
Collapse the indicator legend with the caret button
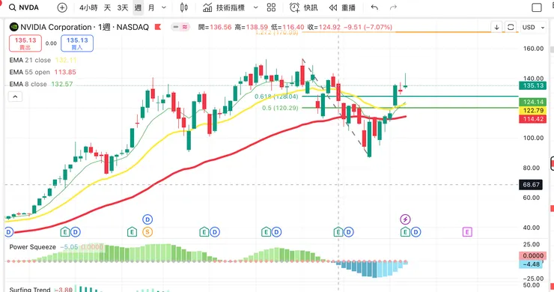coord(15,97)
